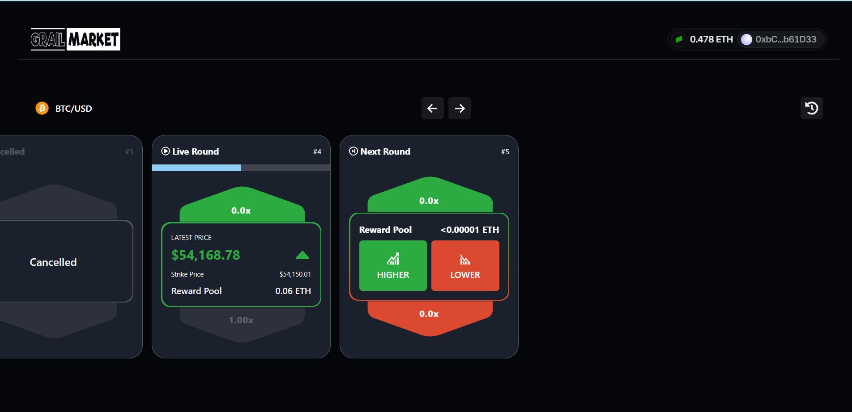
Task: Select the BTC/USD market label
Action: [73, 109]
